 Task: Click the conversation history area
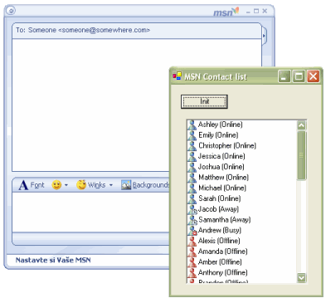pos(91,105)
